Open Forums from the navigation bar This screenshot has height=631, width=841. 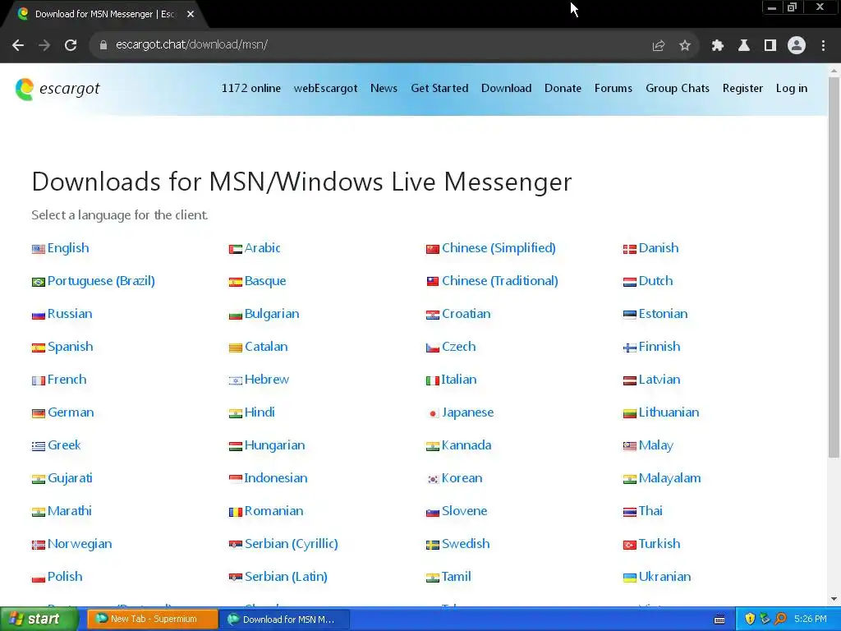coord(614,89)
